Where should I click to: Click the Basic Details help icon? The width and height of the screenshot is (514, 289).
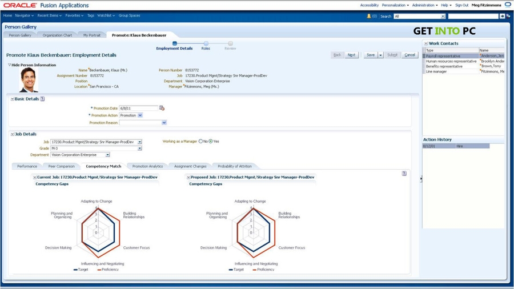pos(42,99)
